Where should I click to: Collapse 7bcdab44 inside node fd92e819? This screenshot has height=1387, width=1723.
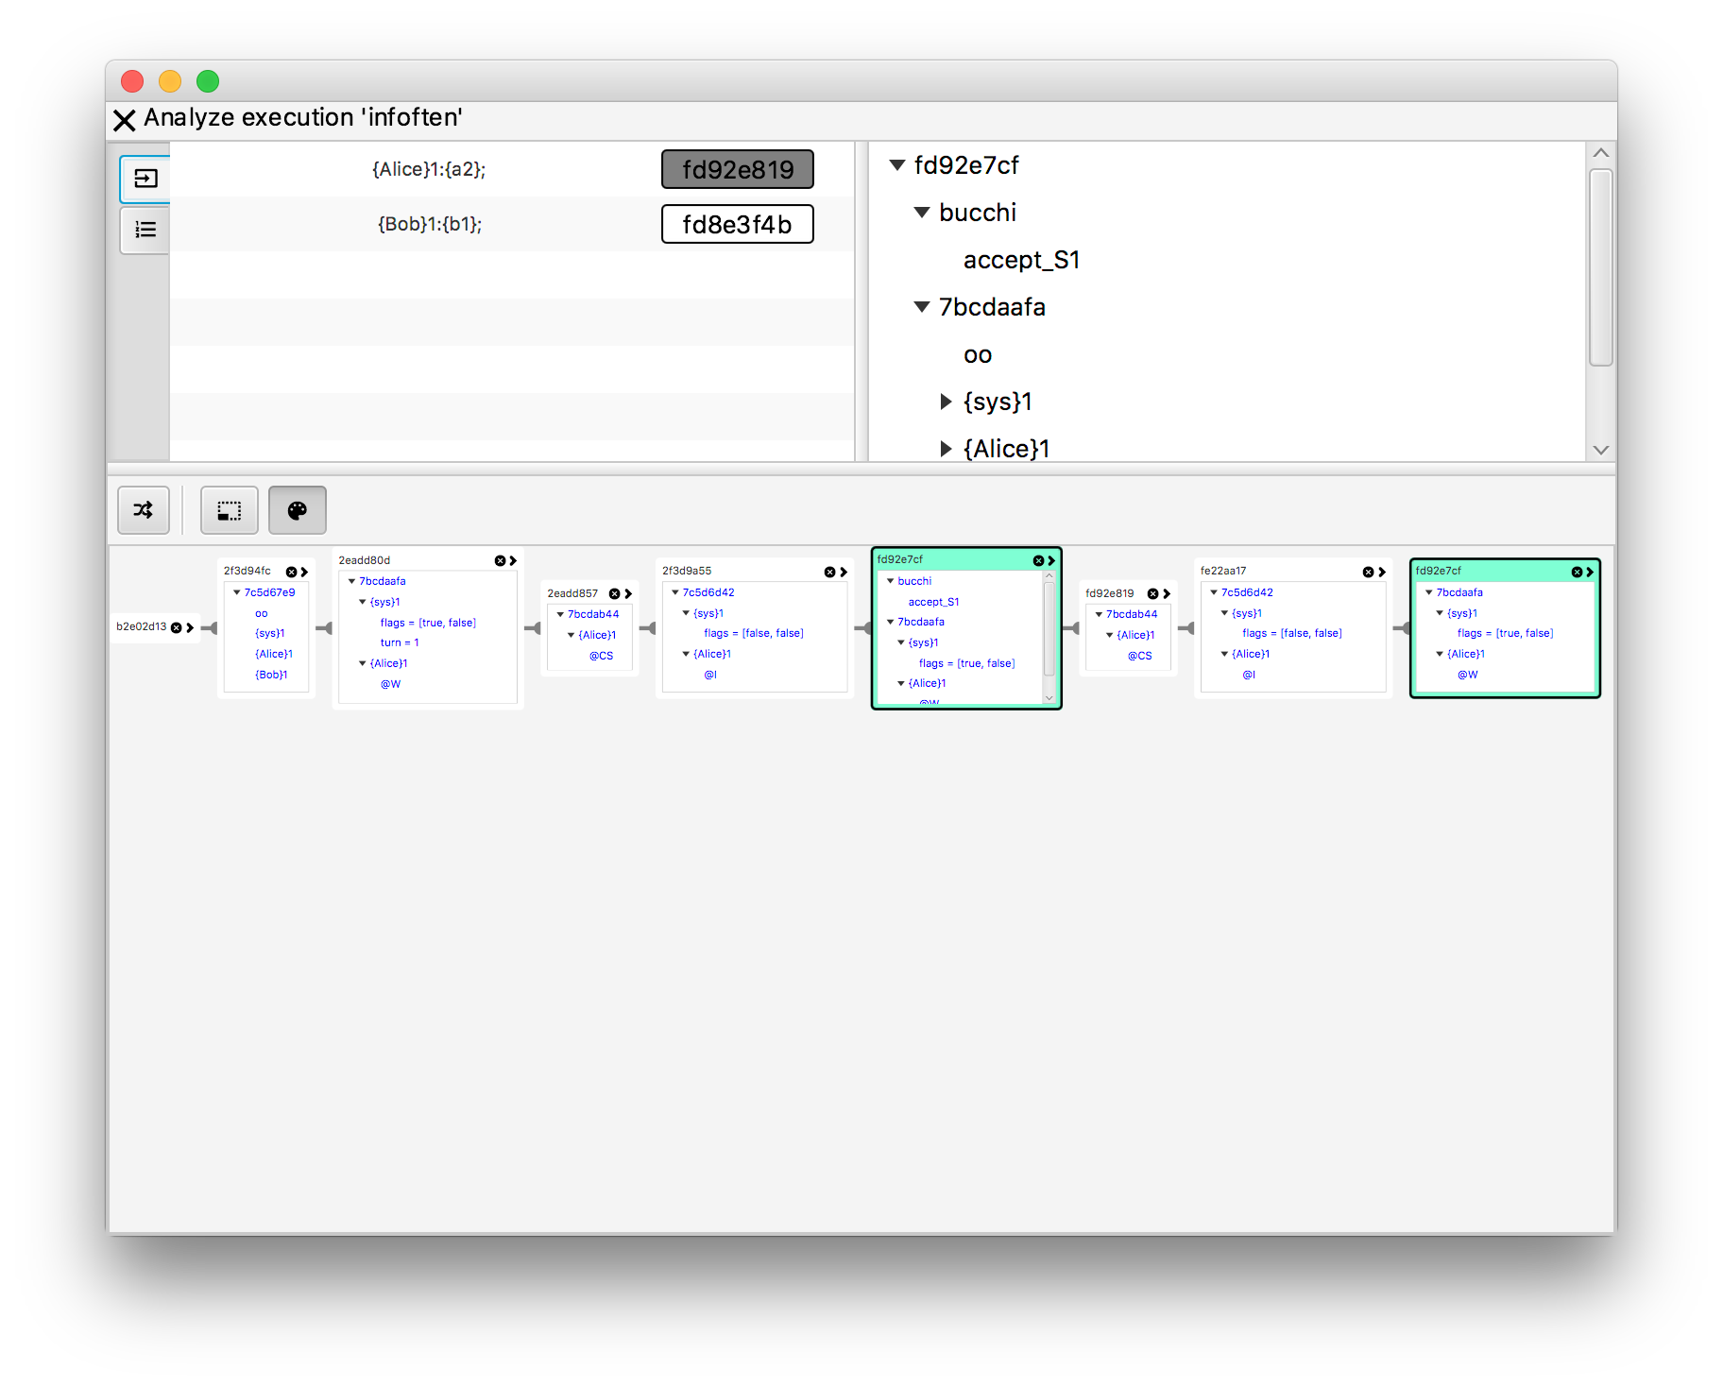tap(1099, 614)
